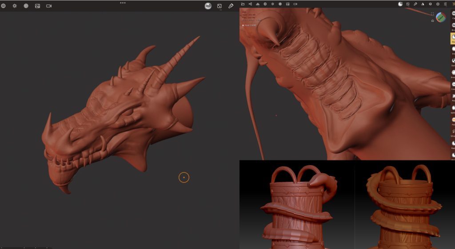Reset view with the home button

[x=432, y=20]
